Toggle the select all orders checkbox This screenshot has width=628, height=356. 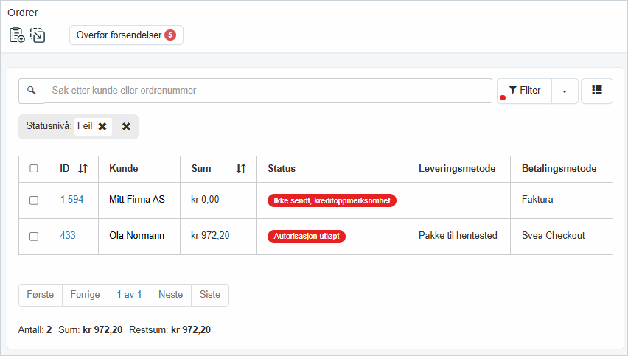(34, 169)
